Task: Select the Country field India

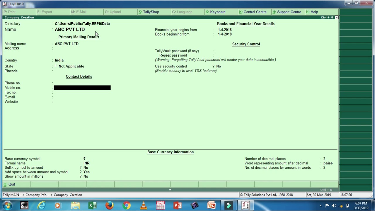Action: coord(59,60)
